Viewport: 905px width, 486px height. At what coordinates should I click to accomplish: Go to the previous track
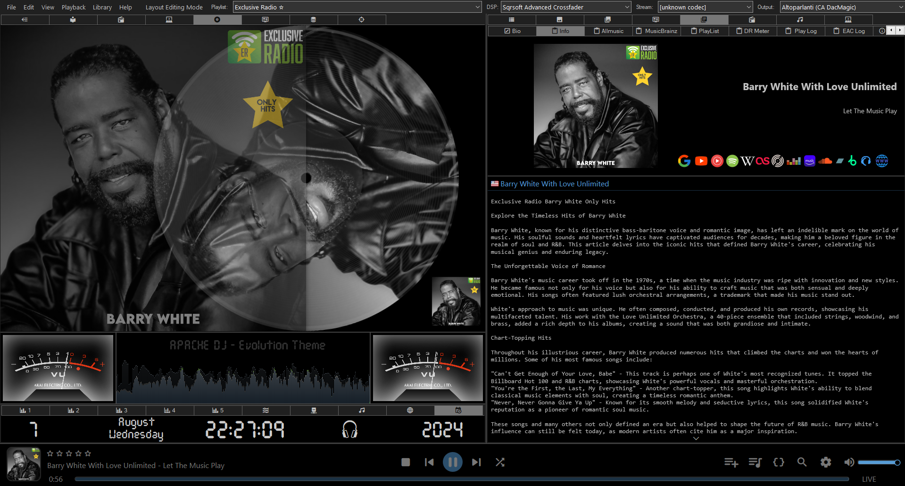point(429,462)
